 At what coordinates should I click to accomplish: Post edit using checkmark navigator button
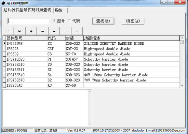[x=66, y=31]
